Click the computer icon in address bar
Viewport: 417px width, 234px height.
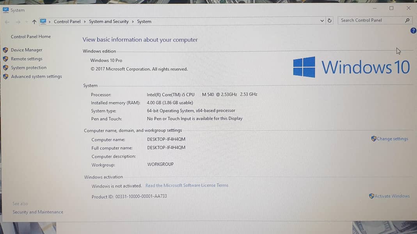coord(43,21)
